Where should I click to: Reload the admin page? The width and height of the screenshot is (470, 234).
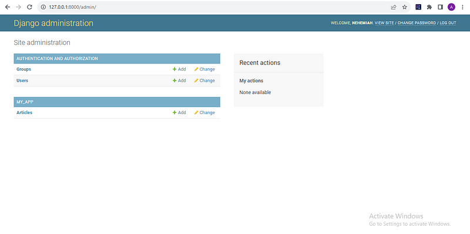[x=29, y=7]
